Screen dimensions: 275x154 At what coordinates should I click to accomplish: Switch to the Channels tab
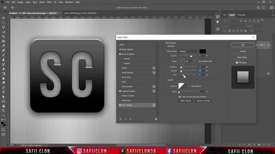pyautogui.click(x=241, y=15)
